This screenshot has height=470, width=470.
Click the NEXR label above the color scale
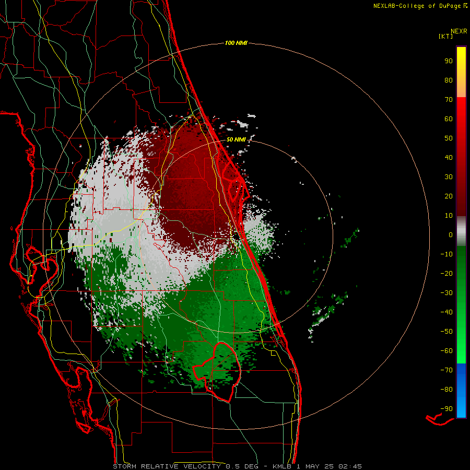(x=459, y=31)
